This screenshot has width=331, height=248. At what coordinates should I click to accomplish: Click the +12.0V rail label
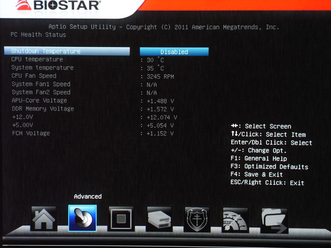pos(22,117)
